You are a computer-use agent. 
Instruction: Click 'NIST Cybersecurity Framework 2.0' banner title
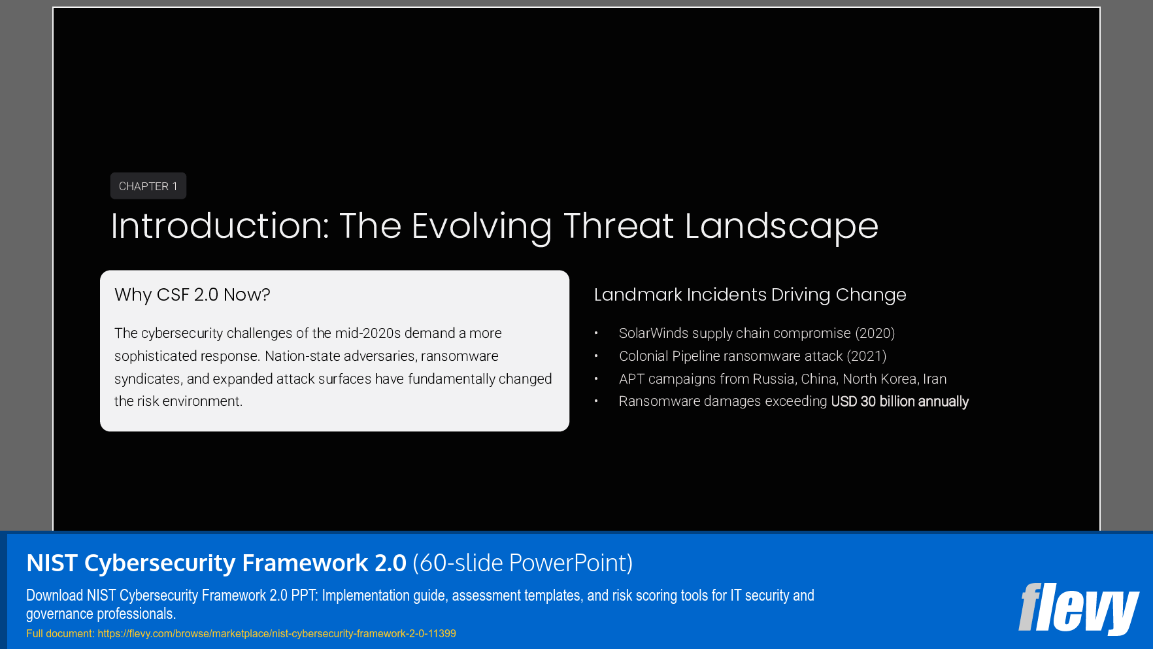coord(216,562)
